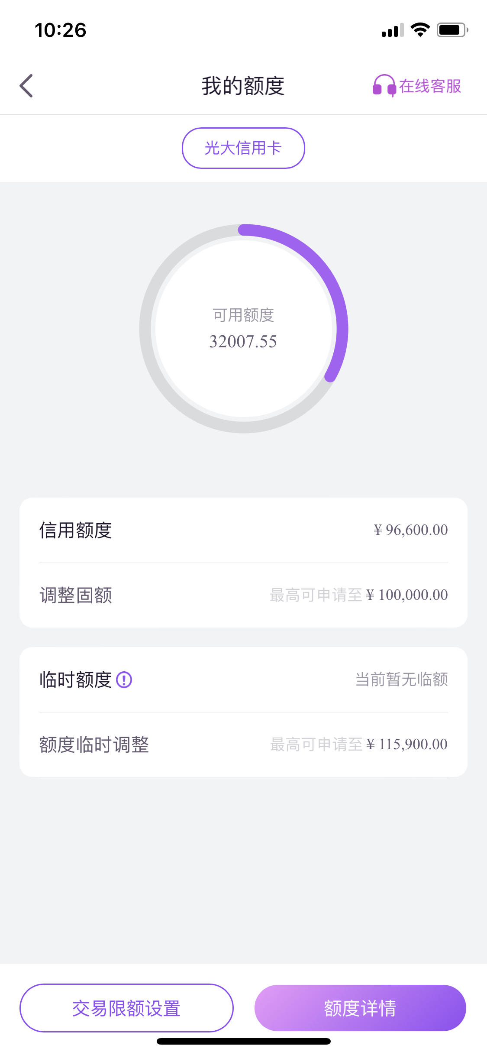Open the 调整固额 row

(x=243, y=595)
